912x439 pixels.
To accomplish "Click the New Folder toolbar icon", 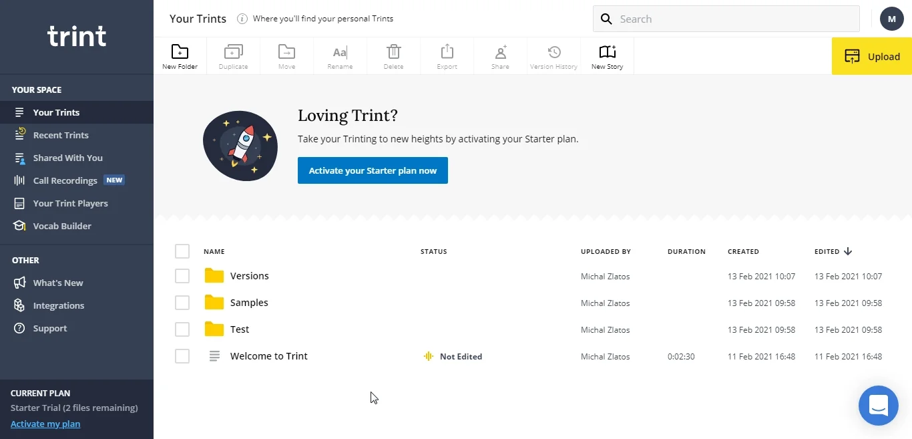I will 180,51.
